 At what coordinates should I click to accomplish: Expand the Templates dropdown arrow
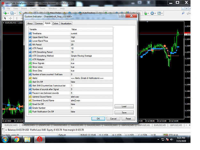pyautogui.click(x=162, y=13)
